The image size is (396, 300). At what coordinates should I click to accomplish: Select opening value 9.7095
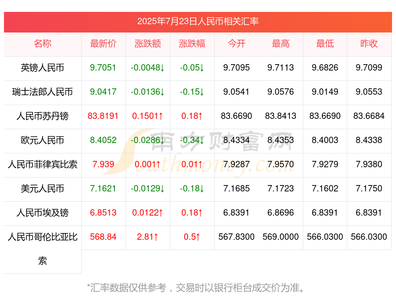click(236, 68)
